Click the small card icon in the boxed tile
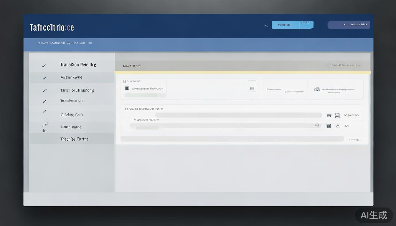The width and height of the screenshot is (396, 226). click(252, 88)
